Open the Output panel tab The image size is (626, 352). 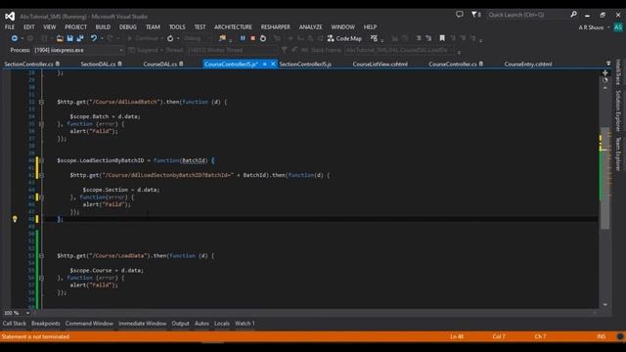(x=180, y=324)
